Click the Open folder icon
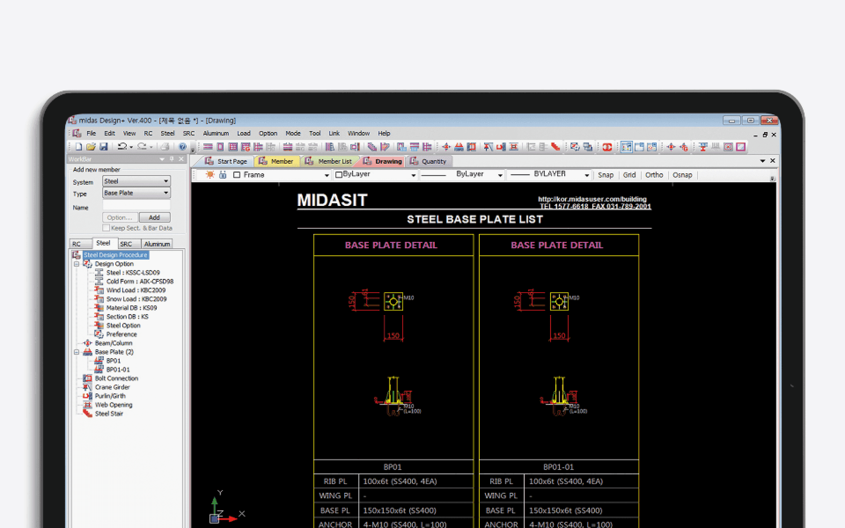845x528 pixels. pos(91,147)
